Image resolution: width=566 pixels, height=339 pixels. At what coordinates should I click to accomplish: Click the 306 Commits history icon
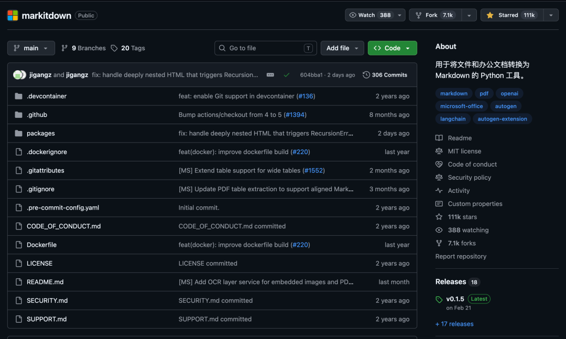366,75
